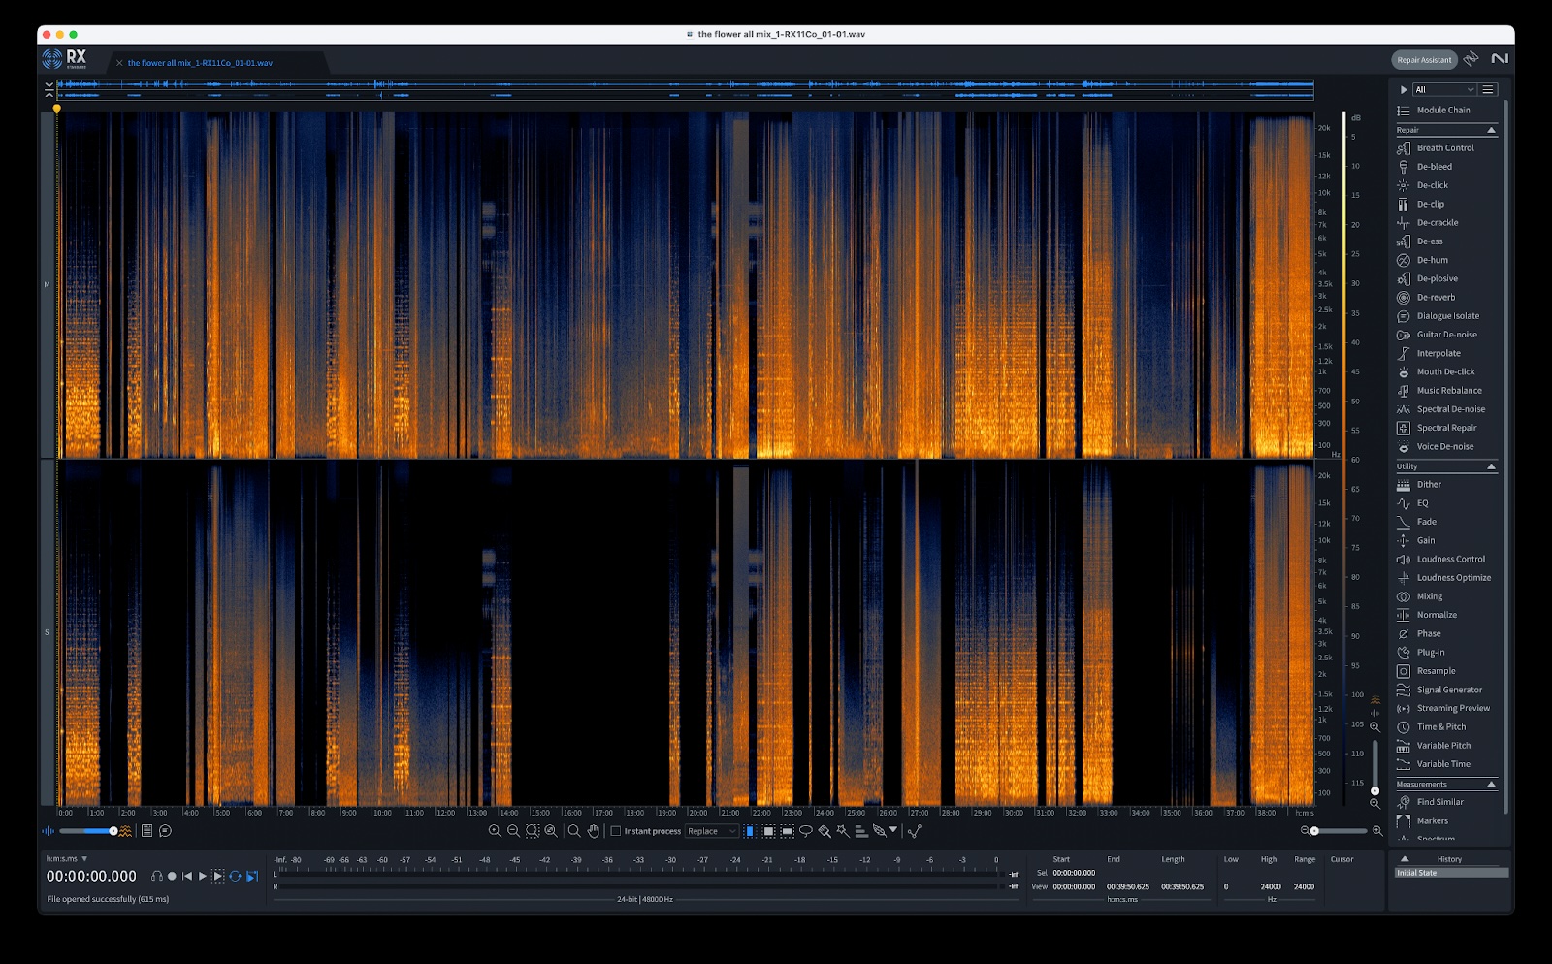
Task: Select the grab hand tool
Action: point(593,831)
